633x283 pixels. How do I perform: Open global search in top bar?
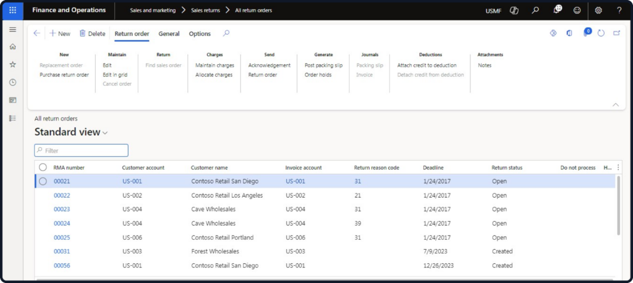(535, 11)
